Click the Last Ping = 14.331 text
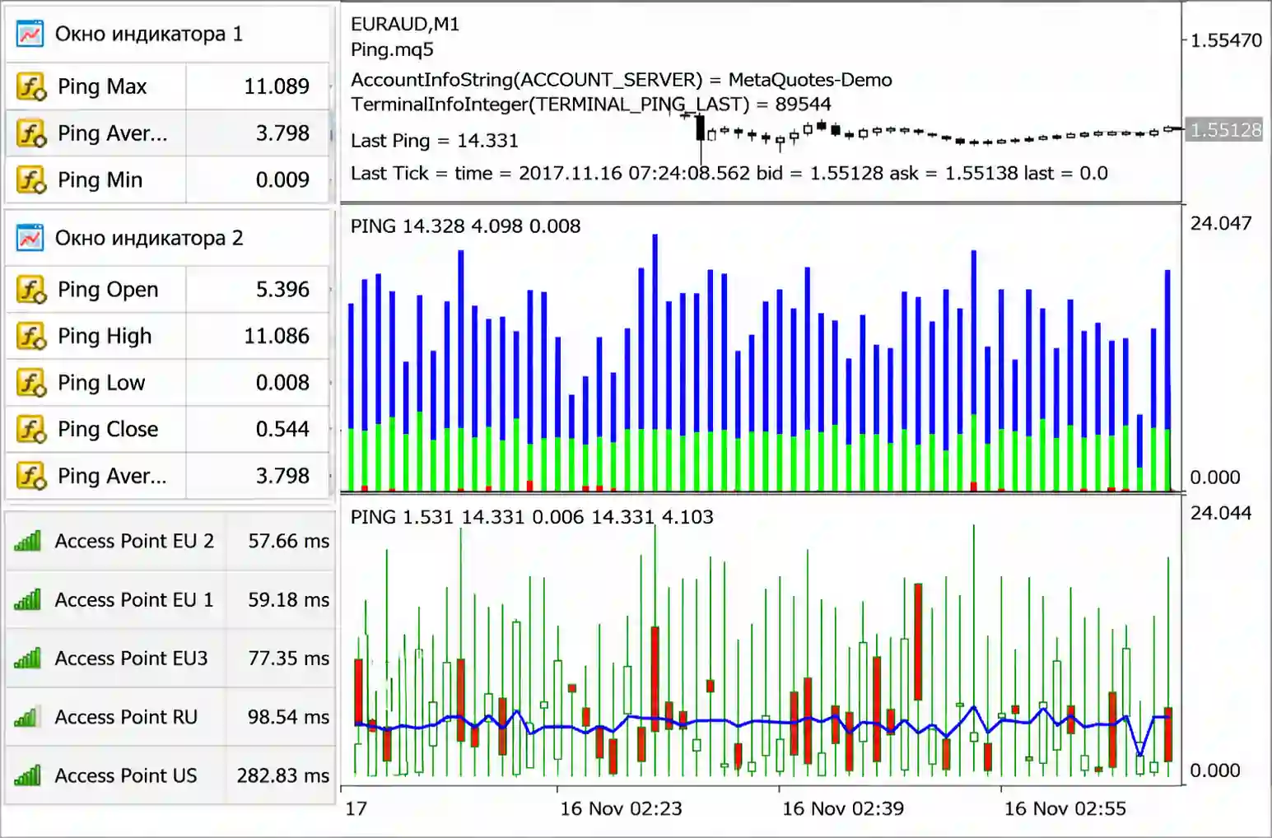 coord(435,141)
